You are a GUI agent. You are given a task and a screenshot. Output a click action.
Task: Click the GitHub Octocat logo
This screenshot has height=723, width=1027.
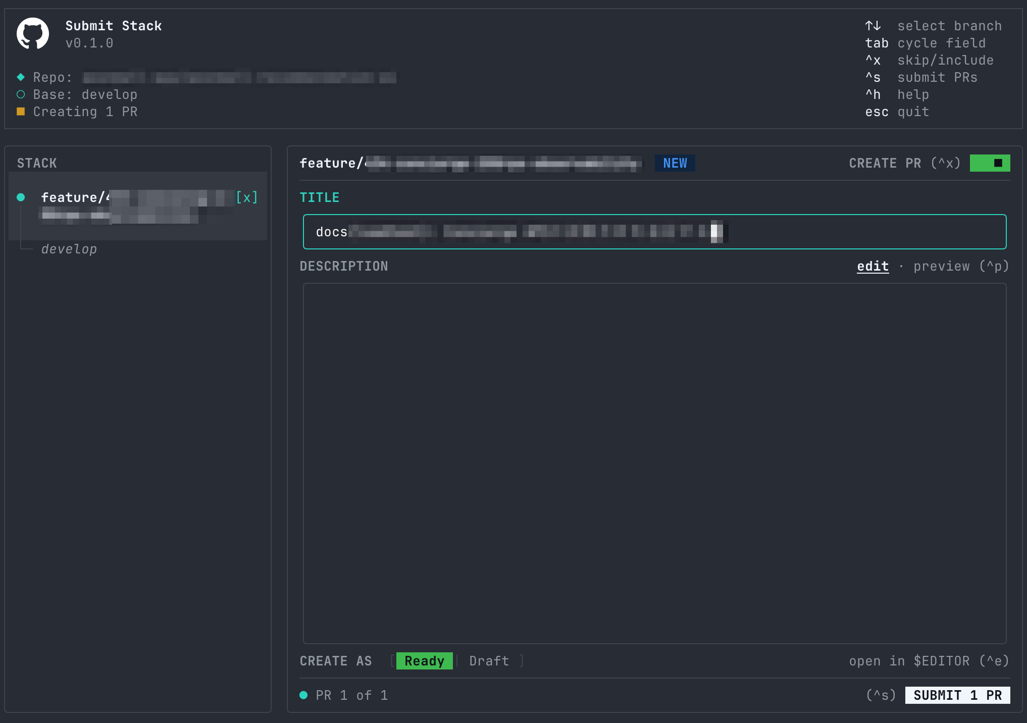(33, 34)
